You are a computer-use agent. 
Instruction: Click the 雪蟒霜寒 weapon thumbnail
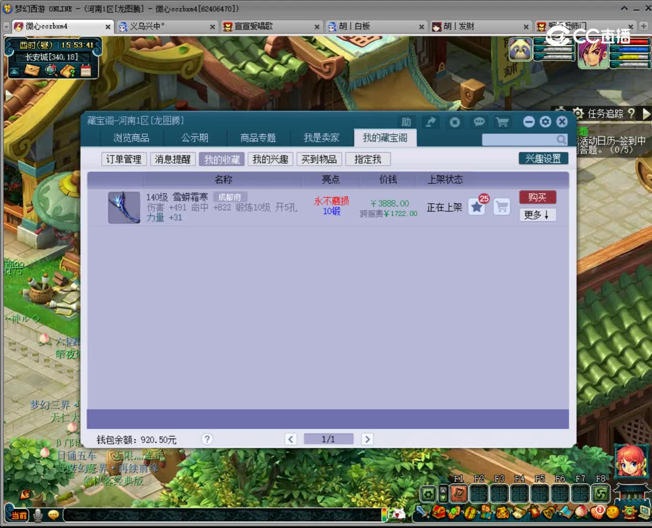[x=124, y=207]
